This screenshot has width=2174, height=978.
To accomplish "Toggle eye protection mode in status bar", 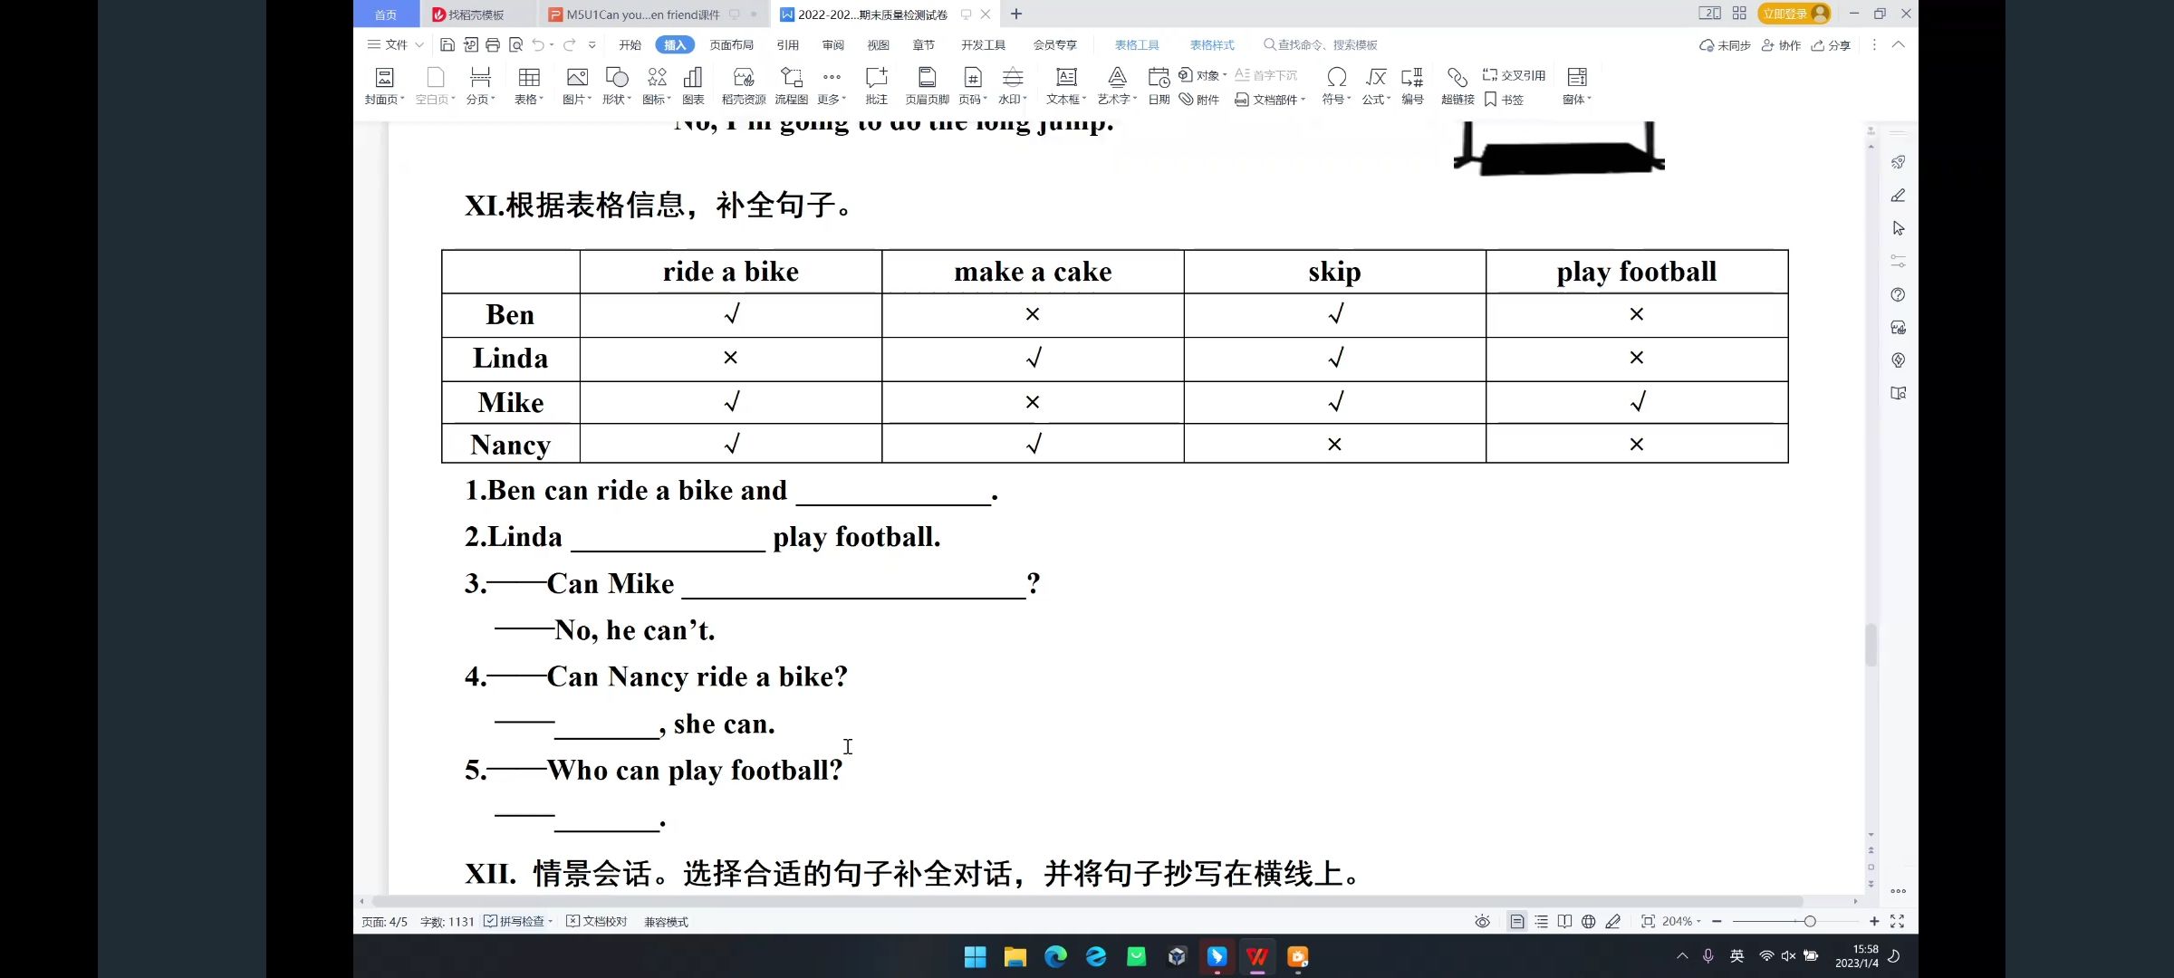I will pos(1482,921).
